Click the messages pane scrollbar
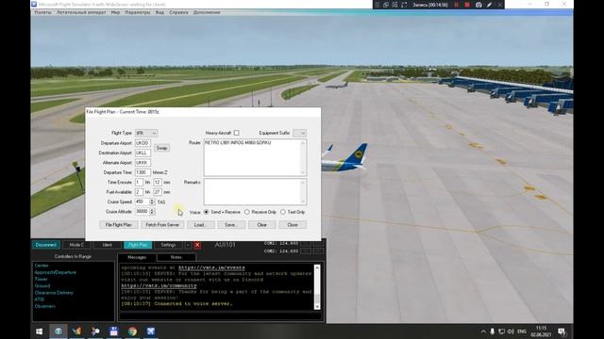Image resolution: width=604 pixels, height=339 pixels. click(x=317, y=286)
